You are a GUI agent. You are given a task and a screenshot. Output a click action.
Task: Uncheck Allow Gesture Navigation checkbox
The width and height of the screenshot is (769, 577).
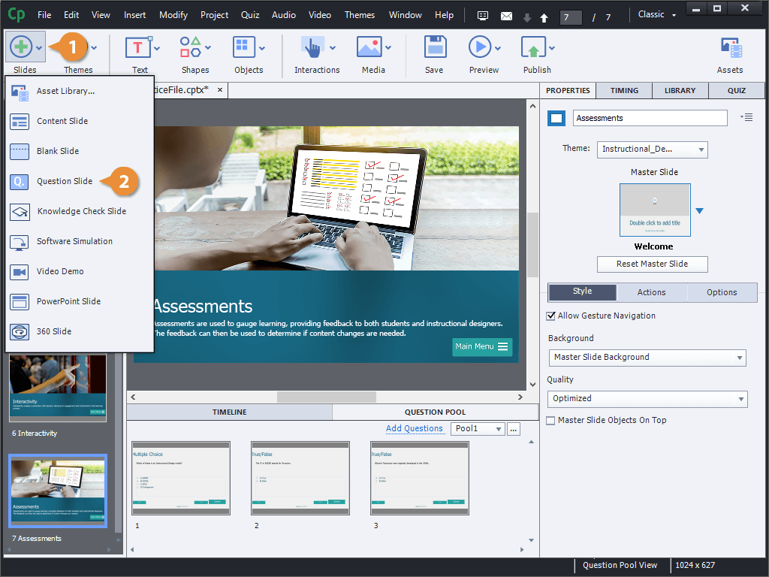(551, 316)
